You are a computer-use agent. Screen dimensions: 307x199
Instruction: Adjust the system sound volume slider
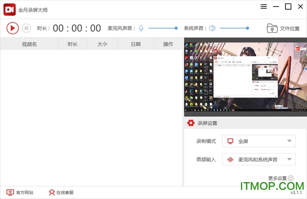pyautogui.click(x=234, y=28)
